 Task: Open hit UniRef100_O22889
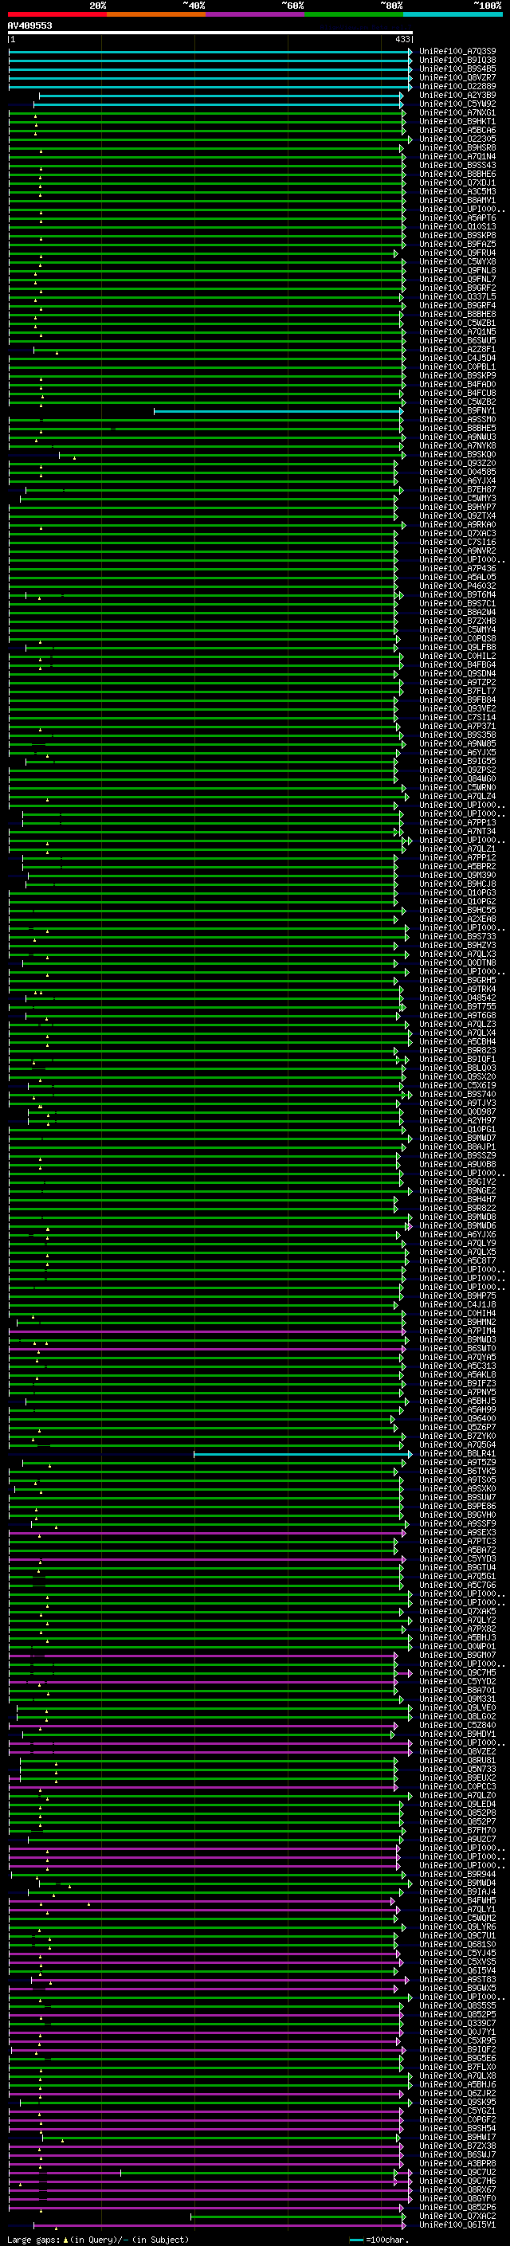[x=457, y=86]
